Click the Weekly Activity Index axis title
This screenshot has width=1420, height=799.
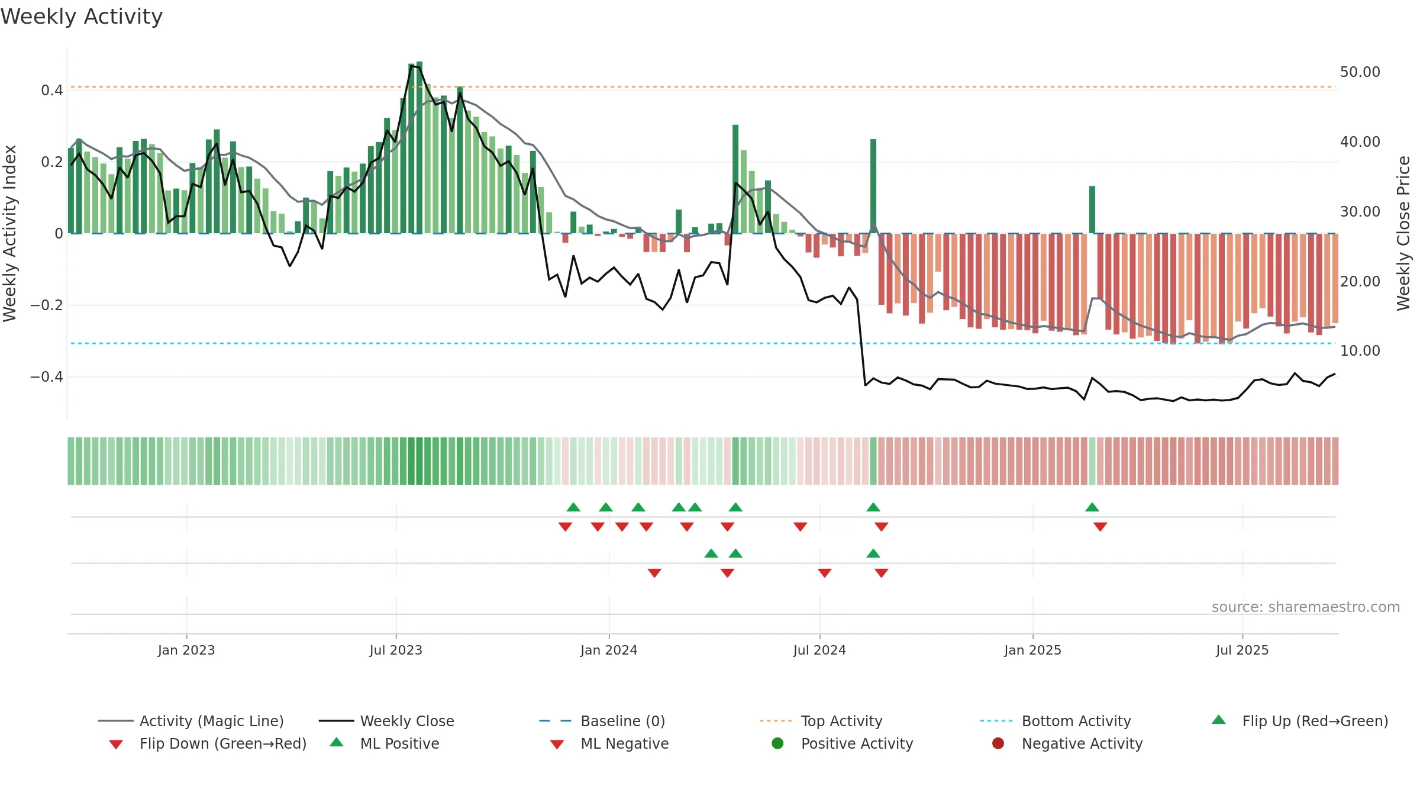[9, 233]
